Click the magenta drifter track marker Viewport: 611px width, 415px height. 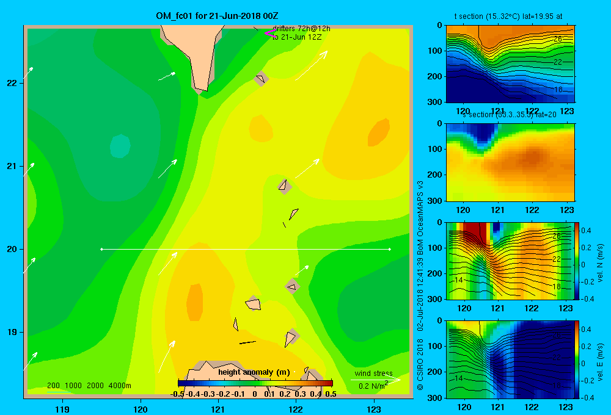(x=270, y=34)
